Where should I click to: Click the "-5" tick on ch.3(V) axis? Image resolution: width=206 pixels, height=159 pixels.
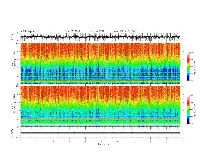[17, 137]
